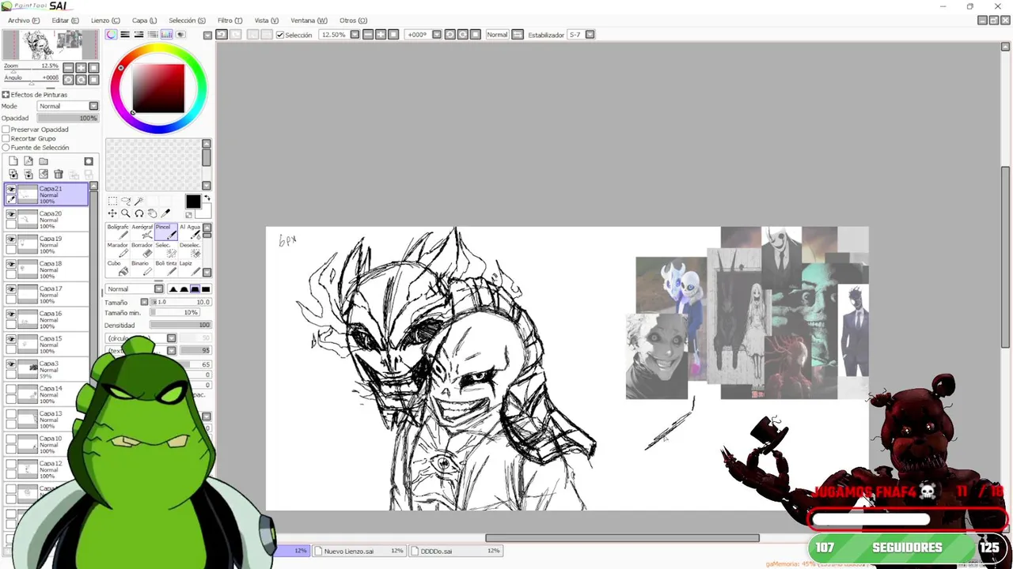Select the move layer tool
Viewport: 1013px width, 569px height.
[112, 213]
